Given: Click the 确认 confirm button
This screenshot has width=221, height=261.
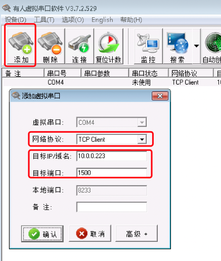Looking at the screenshot, I should (x=42, y=234).
